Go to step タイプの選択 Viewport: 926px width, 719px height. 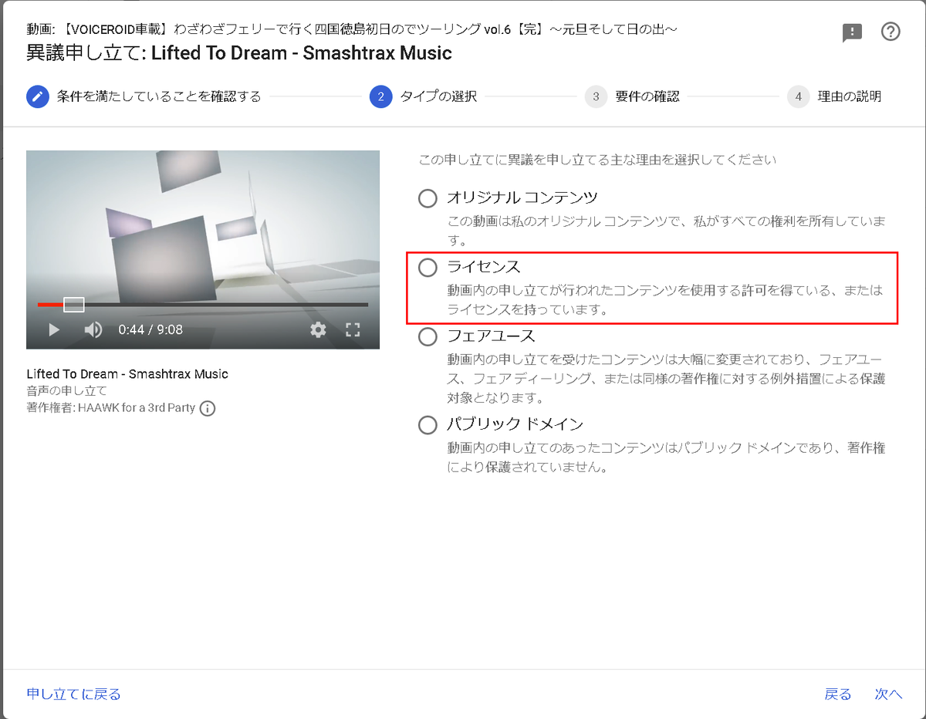coord(424,96)
